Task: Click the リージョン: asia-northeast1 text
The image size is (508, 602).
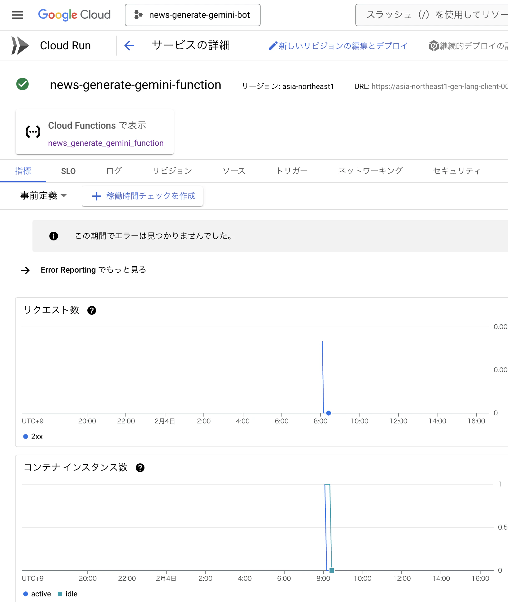Action: pyautogui.click(x=288, y=86)
